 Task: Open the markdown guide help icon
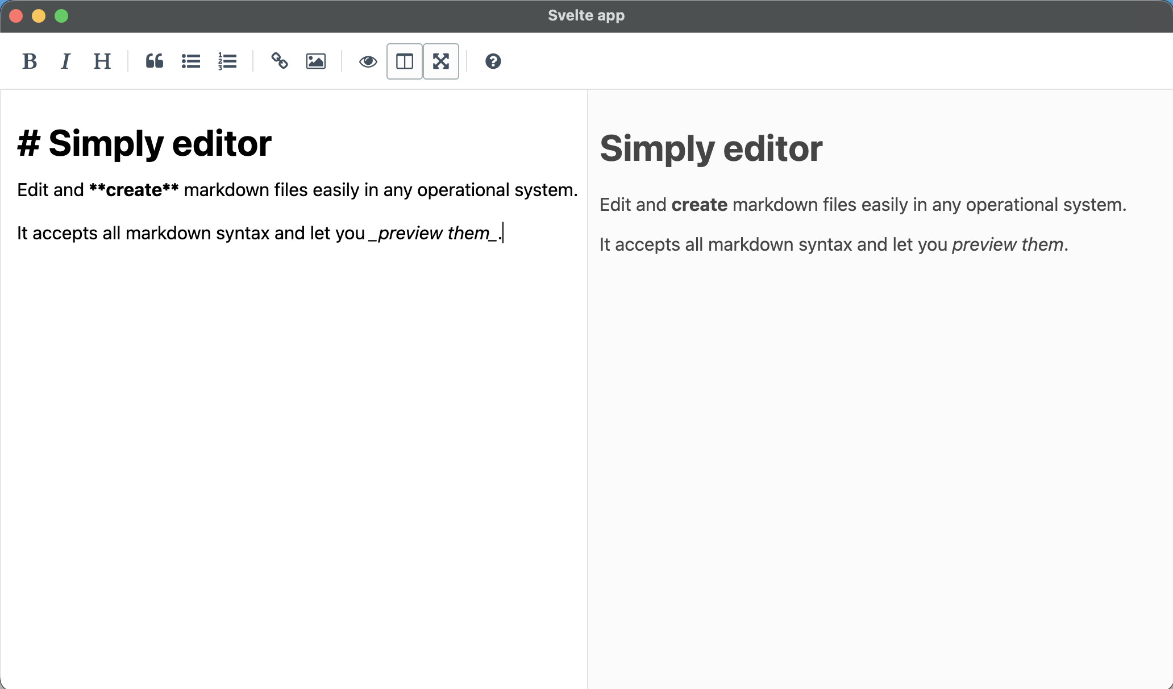pyautogui.click(x=493, y=61)
